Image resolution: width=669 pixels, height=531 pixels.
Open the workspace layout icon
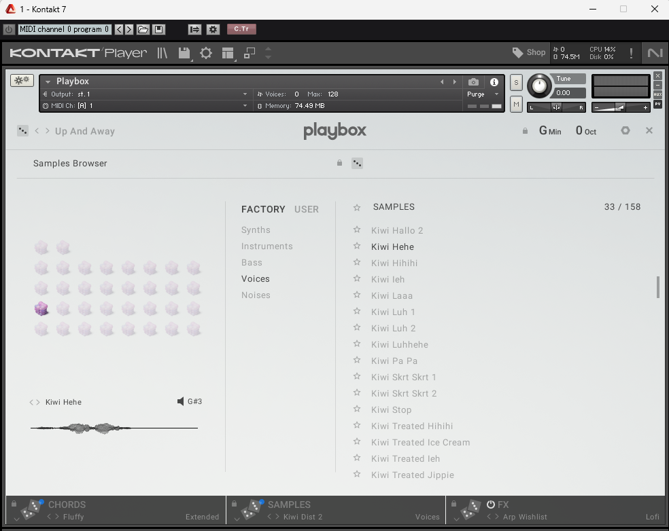(228, 53)
